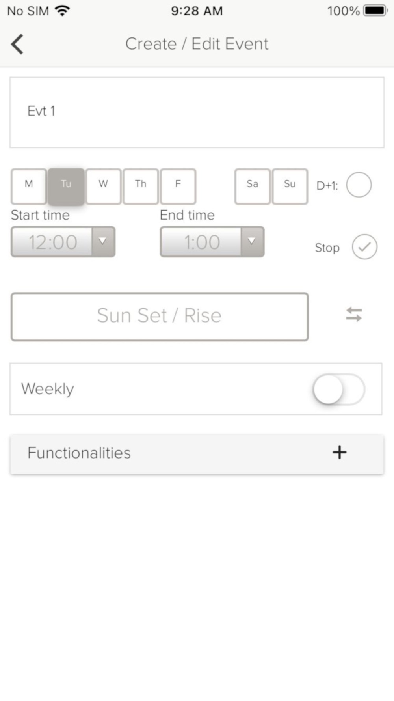The image size is (394, 701).
Task: Select Monday day button
Action: tap(29, 186)
